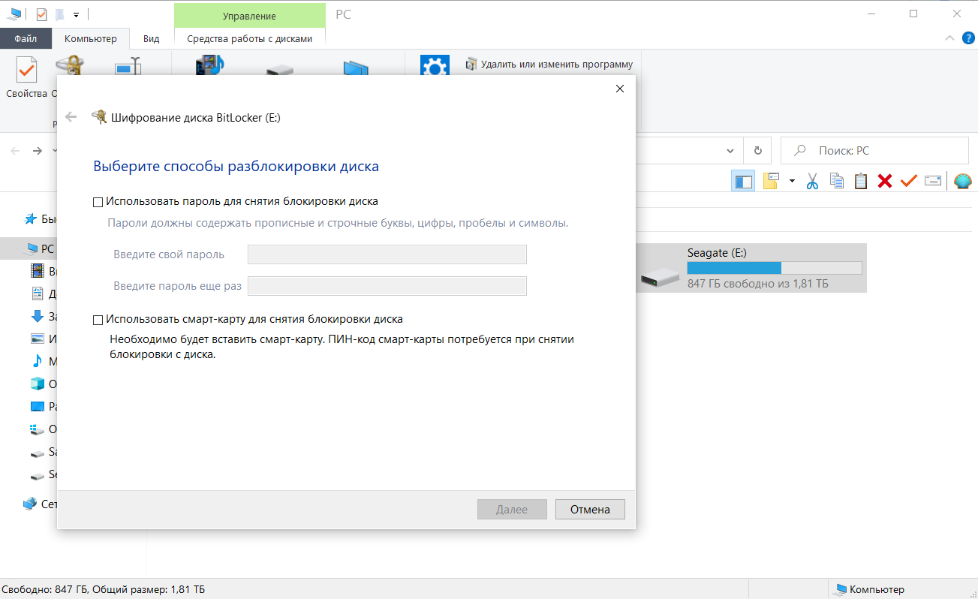This screenshot has height=599, width=978.
Task: Select the 'Sa' drive in navigation pane
Action: [38, 453]
